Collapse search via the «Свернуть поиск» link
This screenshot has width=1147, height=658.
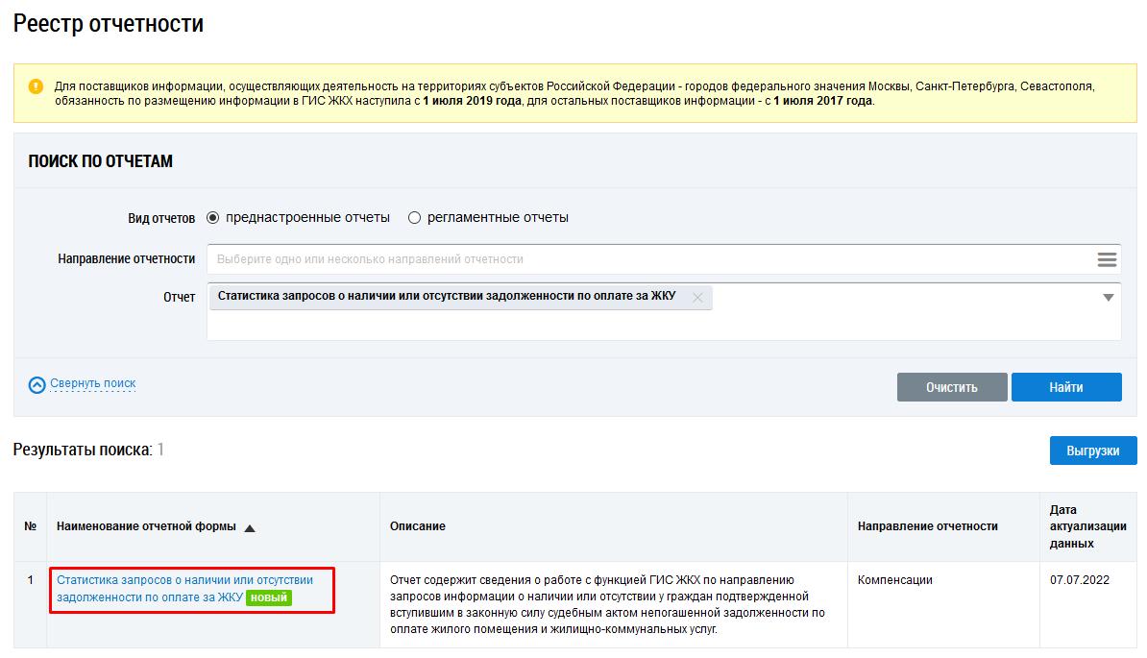92,383
